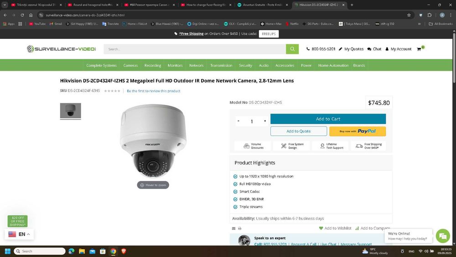Go back to previous page
This screenshot has width=456, height=257.
point(5,15)
